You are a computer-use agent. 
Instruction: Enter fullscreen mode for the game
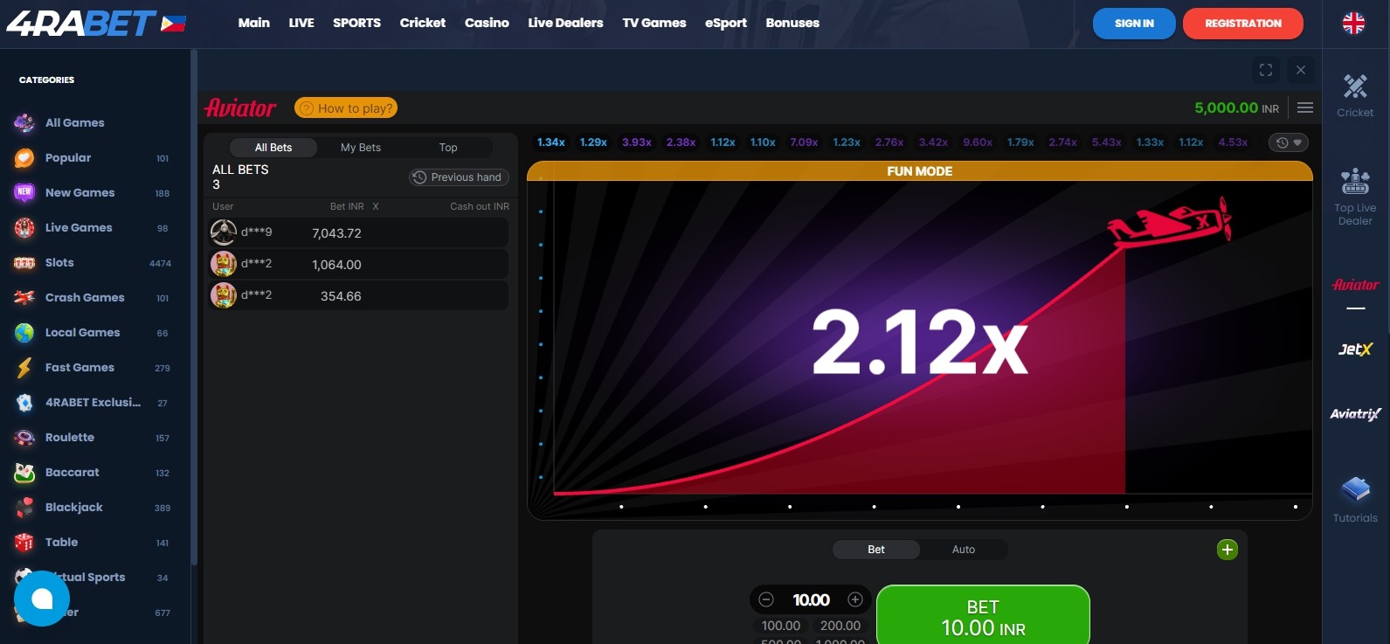coord(1266,70)
